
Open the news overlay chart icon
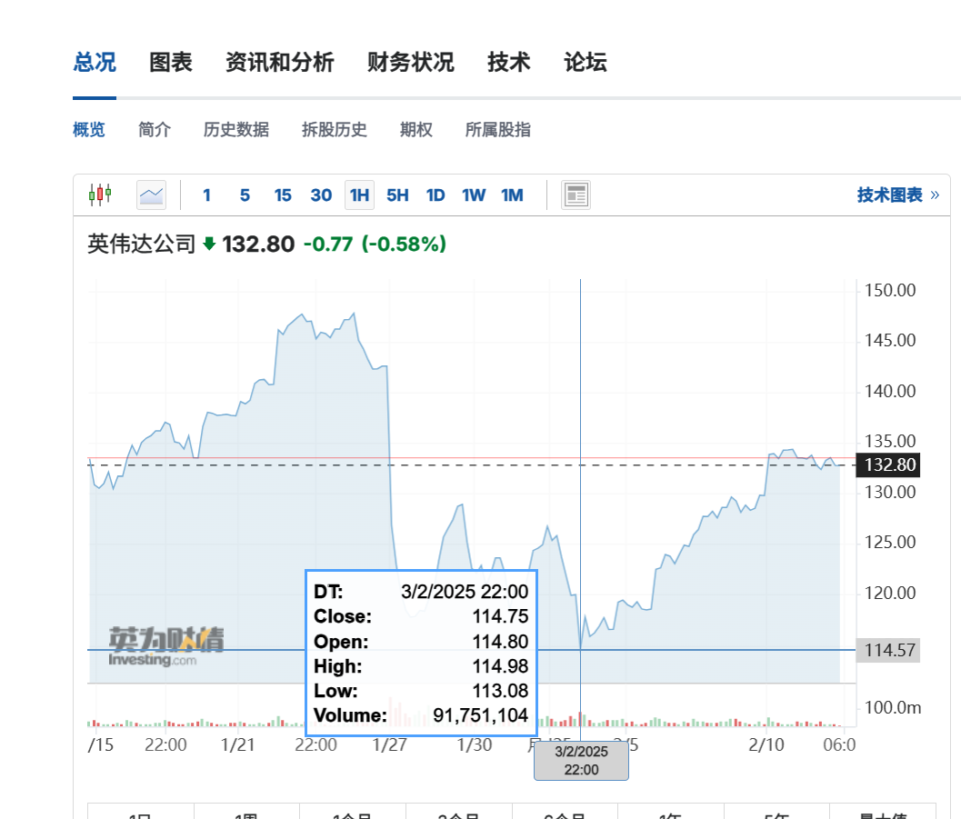pyautogui.click(x=576, y=195)
